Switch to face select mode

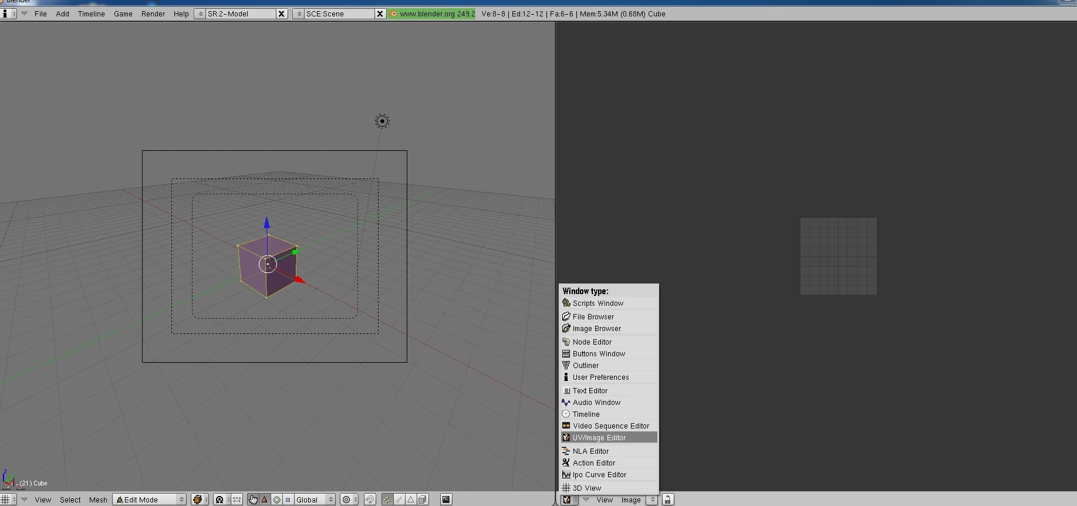pos(411,500)
